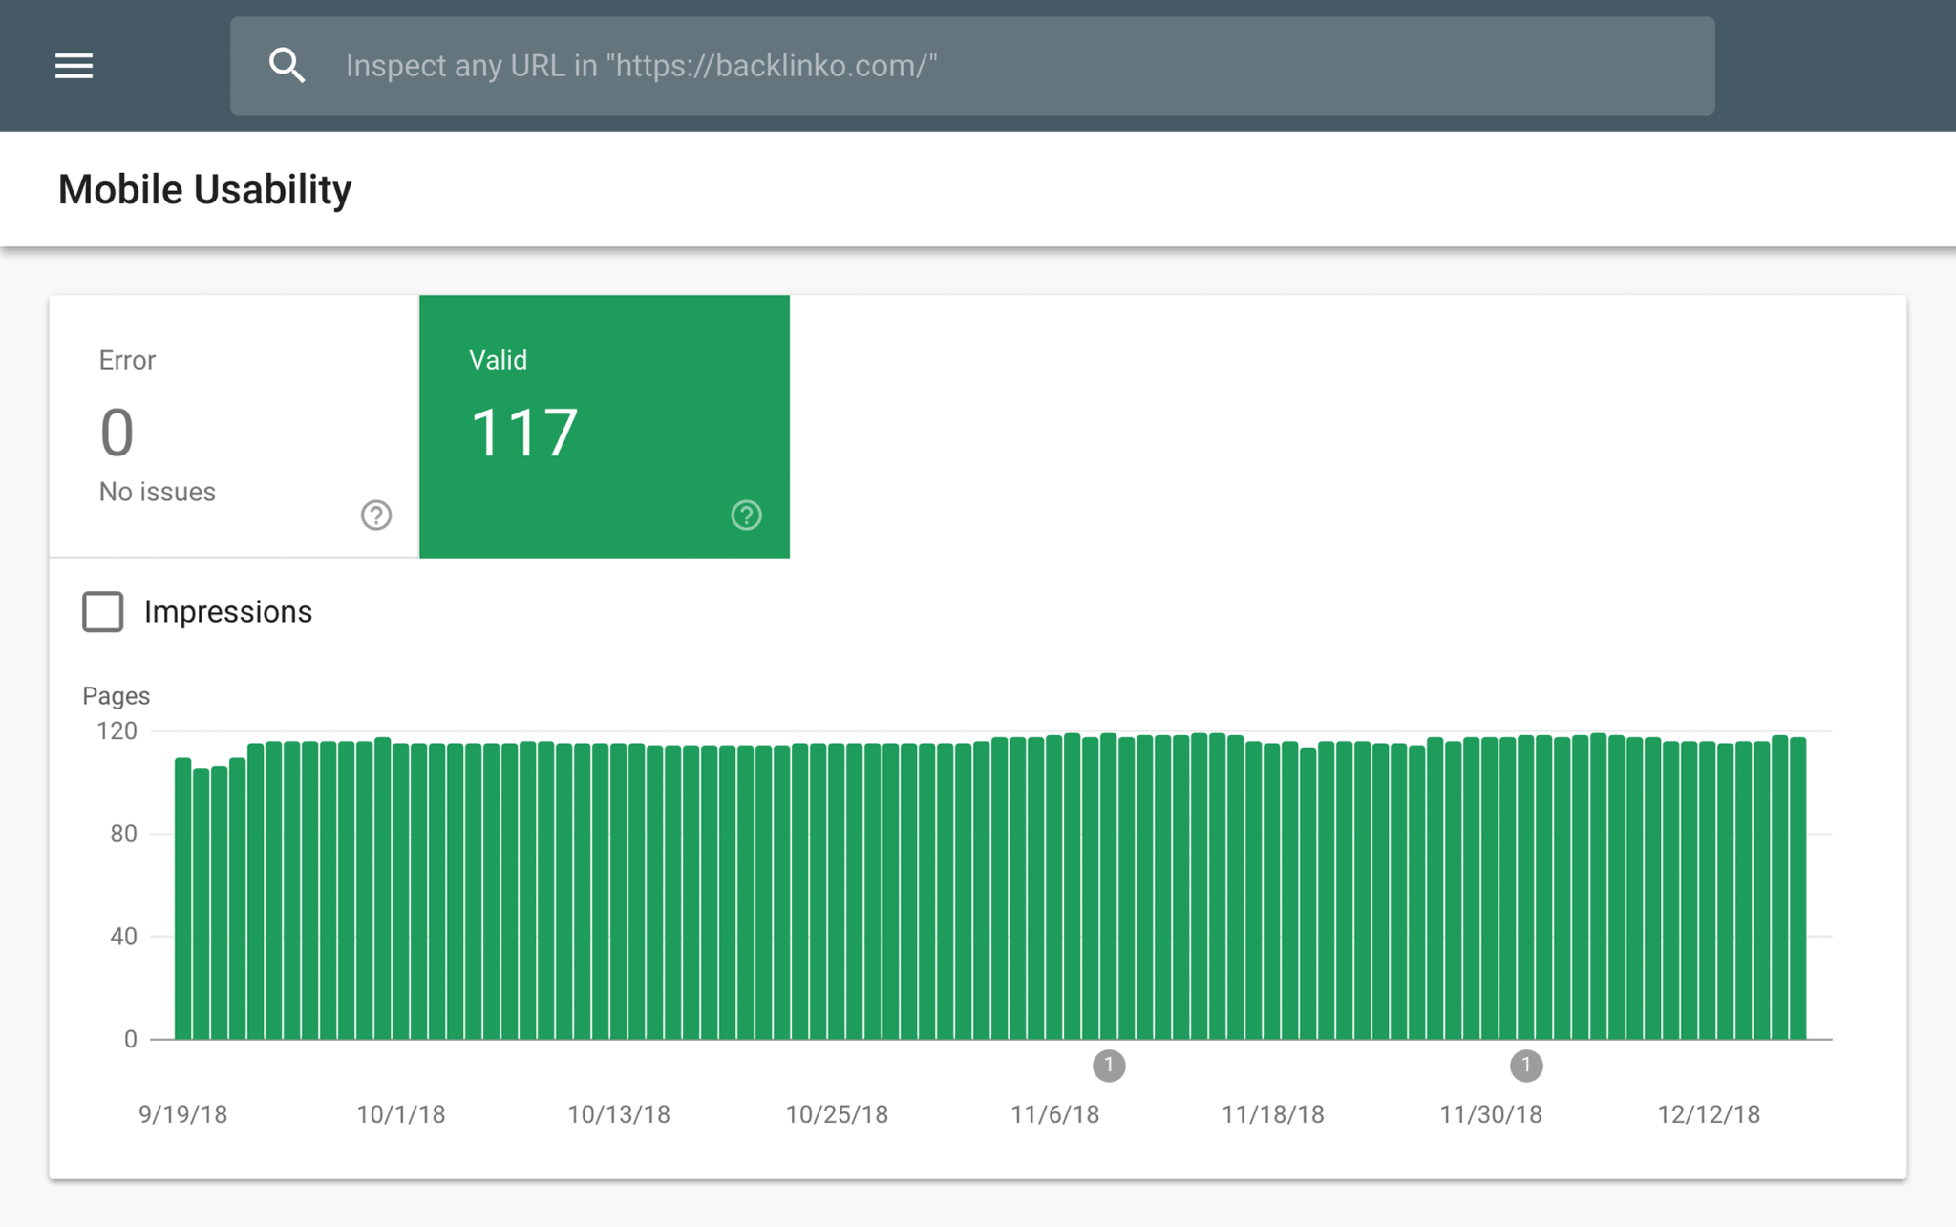
Task: Click the first gray annotation marker below the chart
Action: tap(1109, 1066)
